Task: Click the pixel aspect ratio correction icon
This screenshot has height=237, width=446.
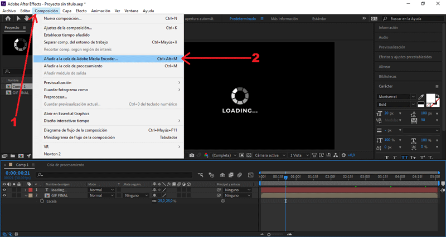Action: coord(314,155)
